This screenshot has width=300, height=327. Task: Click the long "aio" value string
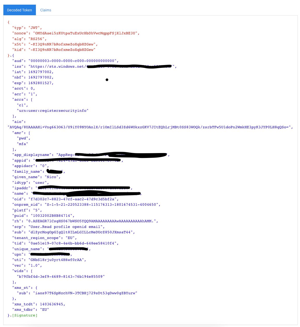coord(149,127)
